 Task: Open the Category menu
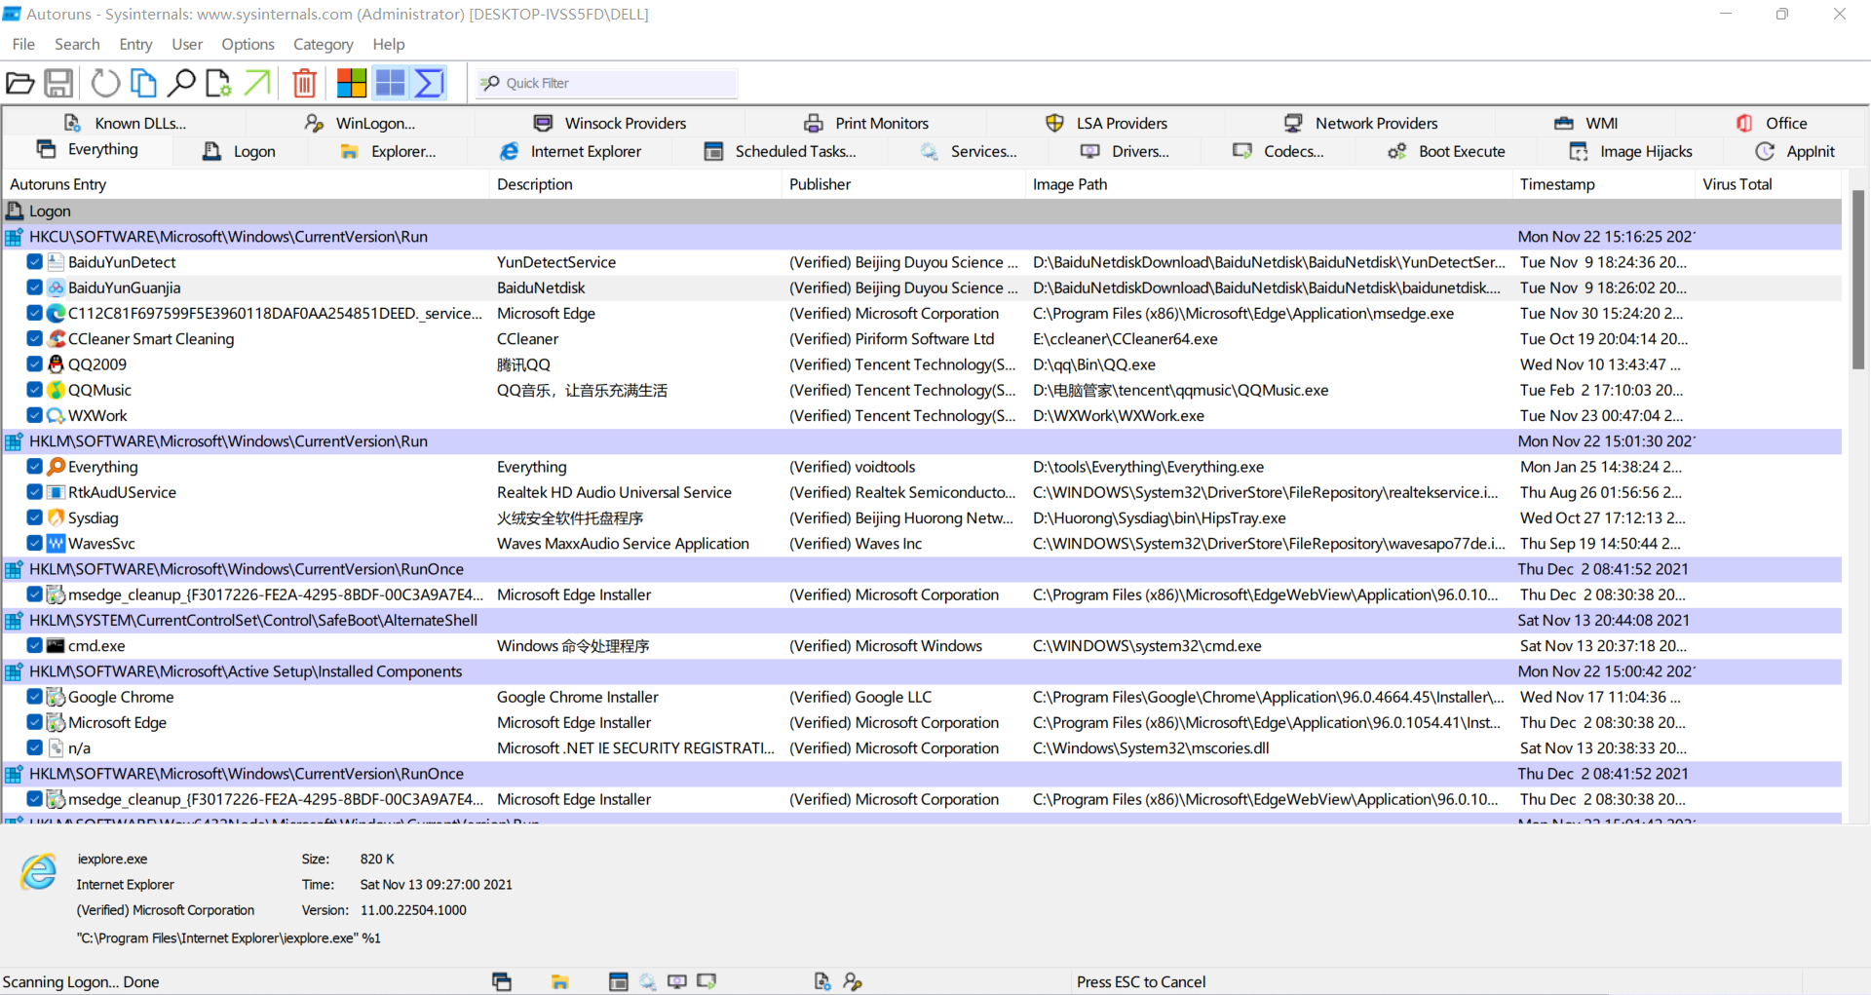point(323,44)
